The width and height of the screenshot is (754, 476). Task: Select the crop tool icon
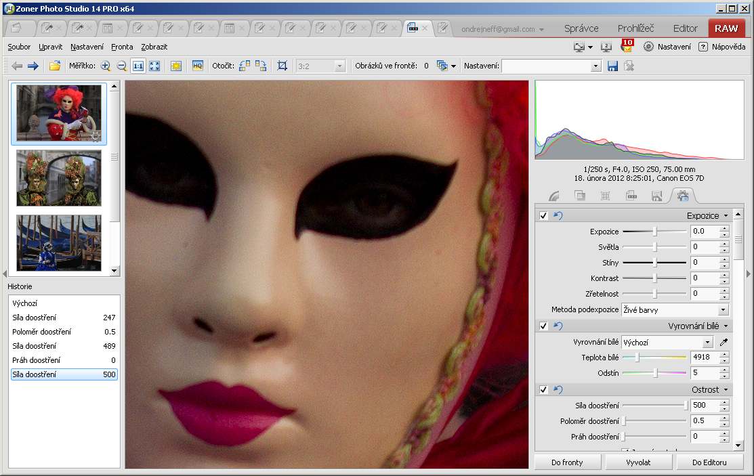point(282,66)
